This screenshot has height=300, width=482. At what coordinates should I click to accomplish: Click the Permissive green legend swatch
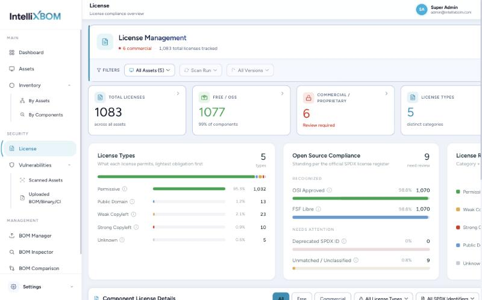click(458, 192)
